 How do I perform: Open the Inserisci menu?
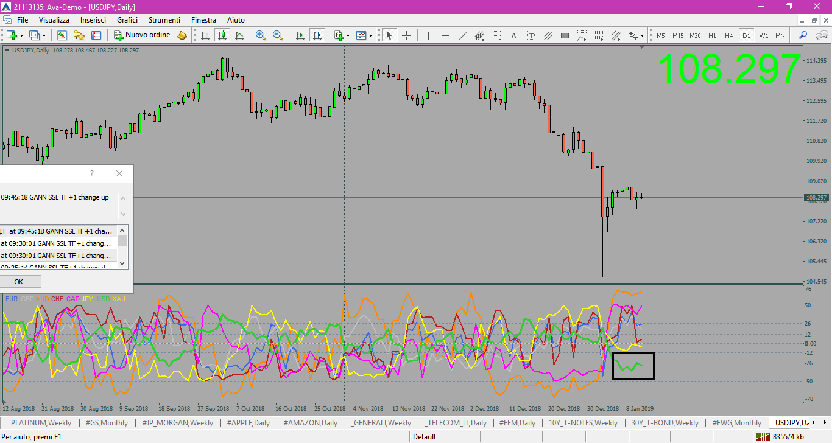point(93,20)
